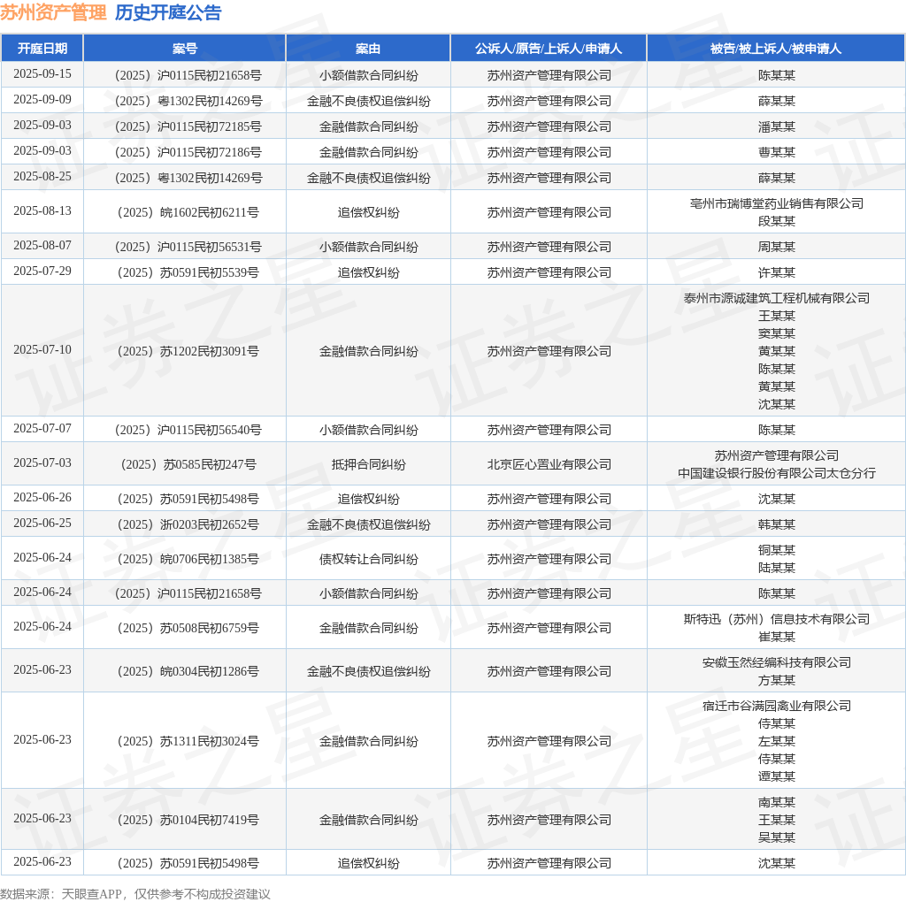
Task: Click case number 沪0115民初72185号
Action: [188, 126]
